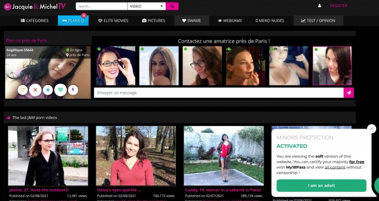The image size is (379, 201).
Task: Click the purple lightning boost button
Action: [x=73, y=90]
